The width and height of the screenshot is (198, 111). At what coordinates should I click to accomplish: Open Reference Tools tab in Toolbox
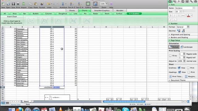(187, 1)
